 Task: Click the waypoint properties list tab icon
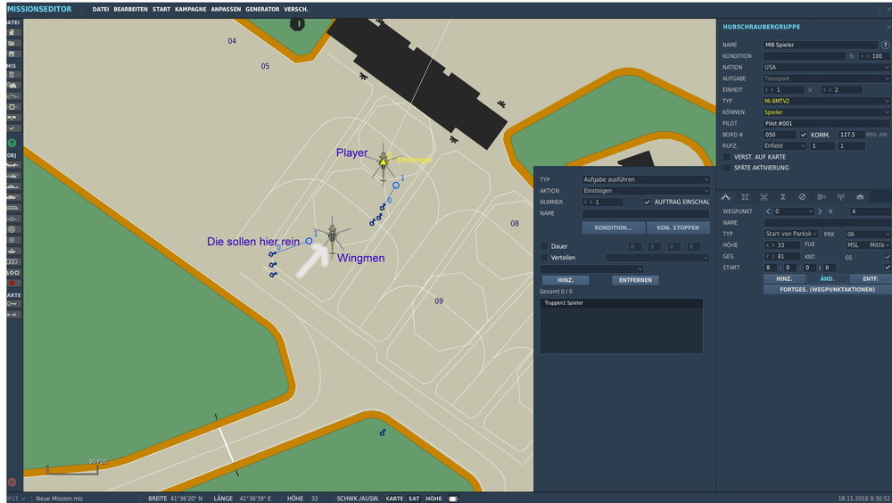click(x=822, y=197)
